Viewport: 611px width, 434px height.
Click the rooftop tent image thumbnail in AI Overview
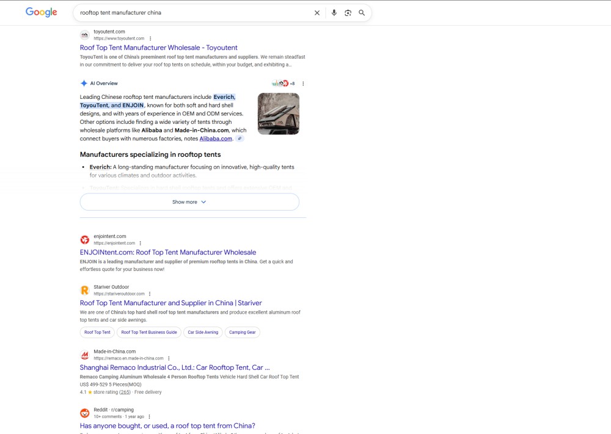coord(278,113)
